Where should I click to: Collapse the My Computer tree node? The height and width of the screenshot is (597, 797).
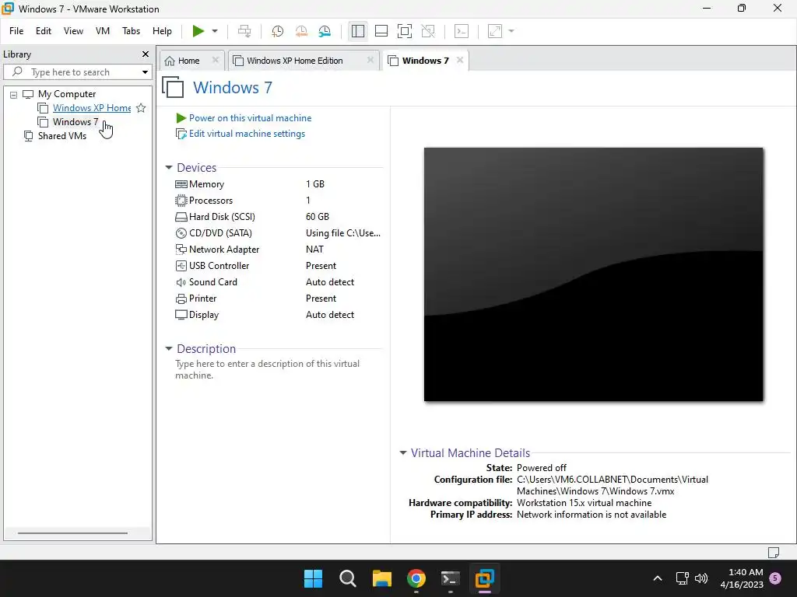click(14, 94)
